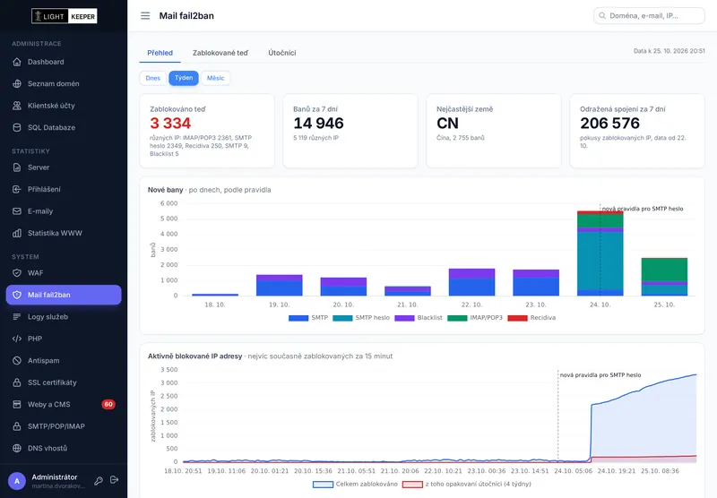The width and height of the screenshot is (717, 498).
Task: Click the Aktivně blokované IP adresy heading
Action: [194, 356]
